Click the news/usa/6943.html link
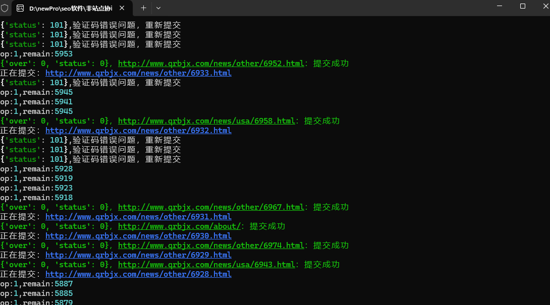This screenshot has width=550, height=305. pos(206,265)
